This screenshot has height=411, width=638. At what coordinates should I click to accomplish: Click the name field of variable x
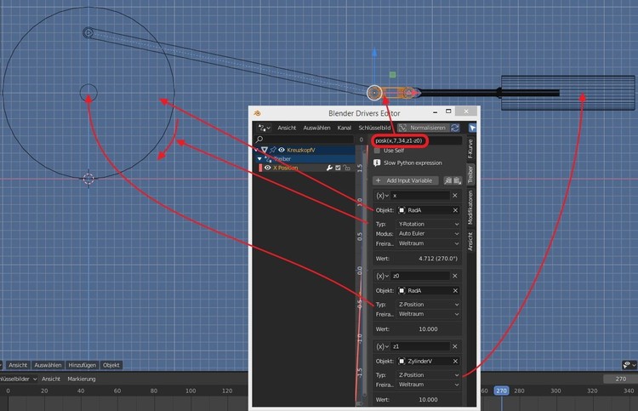tap(421, 196)
